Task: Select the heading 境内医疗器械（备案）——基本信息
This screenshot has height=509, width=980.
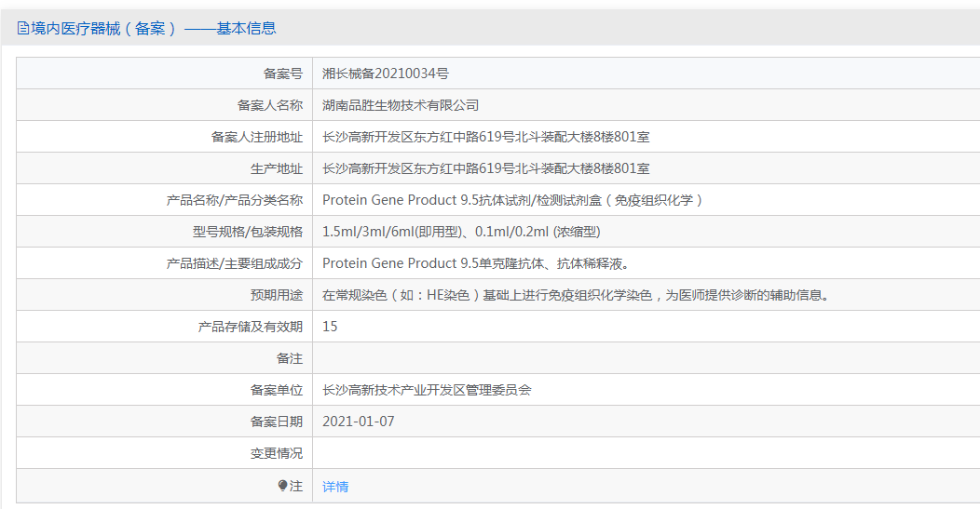Action: [x=153, y=28]
